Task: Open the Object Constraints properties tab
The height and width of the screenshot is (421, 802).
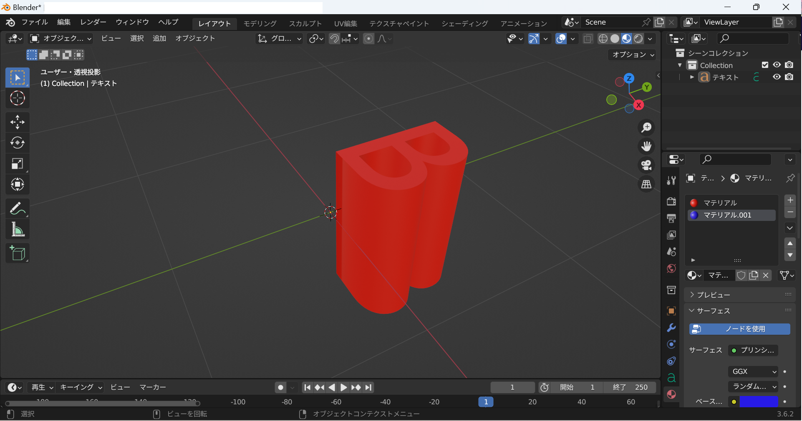Action: 671,361
